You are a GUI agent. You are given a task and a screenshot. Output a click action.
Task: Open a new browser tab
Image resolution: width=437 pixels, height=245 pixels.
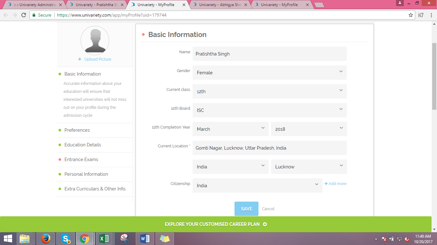(319, 5)
